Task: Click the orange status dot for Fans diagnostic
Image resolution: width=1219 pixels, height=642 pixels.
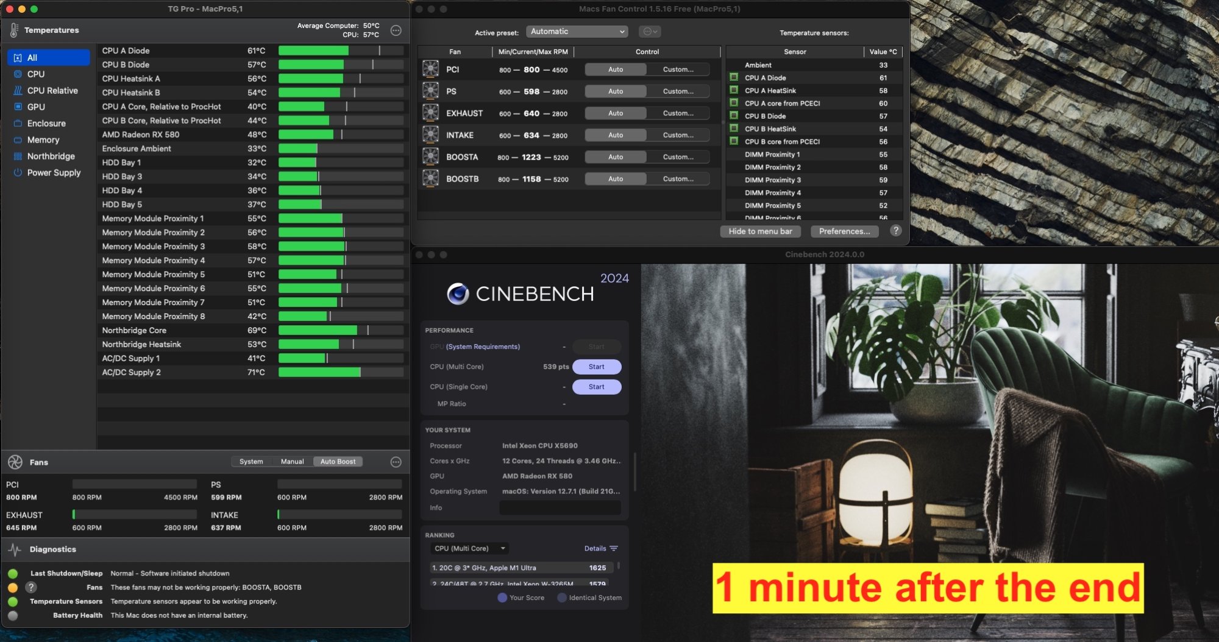Action: click(x=13, y=588)
